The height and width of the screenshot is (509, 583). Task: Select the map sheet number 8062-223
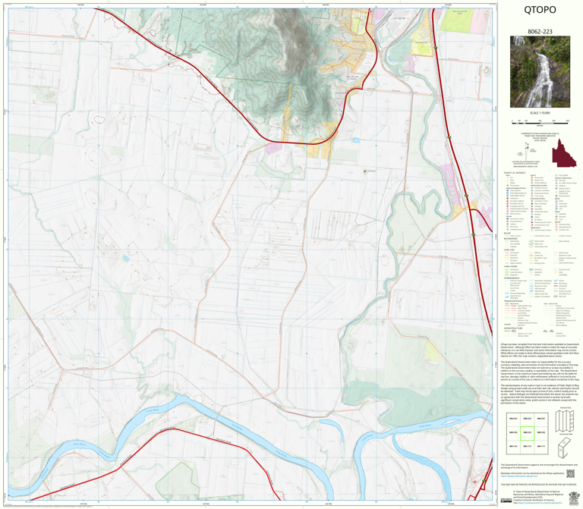pyautogui.click(x=540, y=32)
